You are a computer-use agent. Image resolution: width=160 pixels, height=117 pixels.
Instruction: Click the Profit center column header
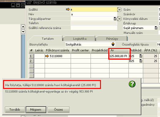(81, 50)
